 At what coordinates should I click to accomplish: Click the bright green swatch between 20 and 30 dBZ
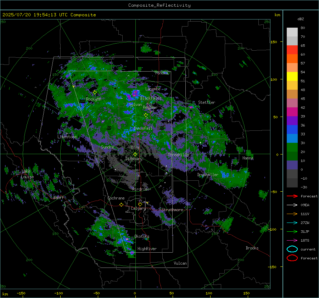(x=292, y=147)
